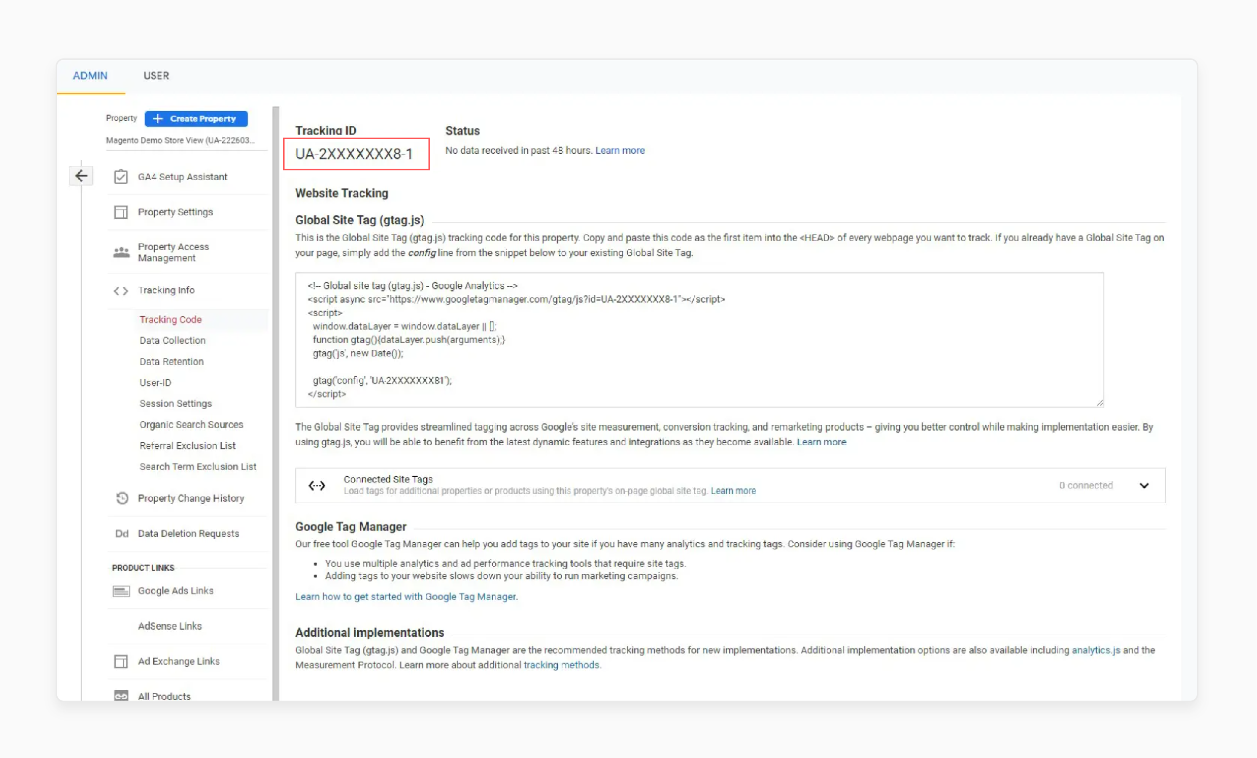The width and height of the screenshot is (1257, 758).
Task: Click the Connected Site Tags icon
Action: (317, 485)
